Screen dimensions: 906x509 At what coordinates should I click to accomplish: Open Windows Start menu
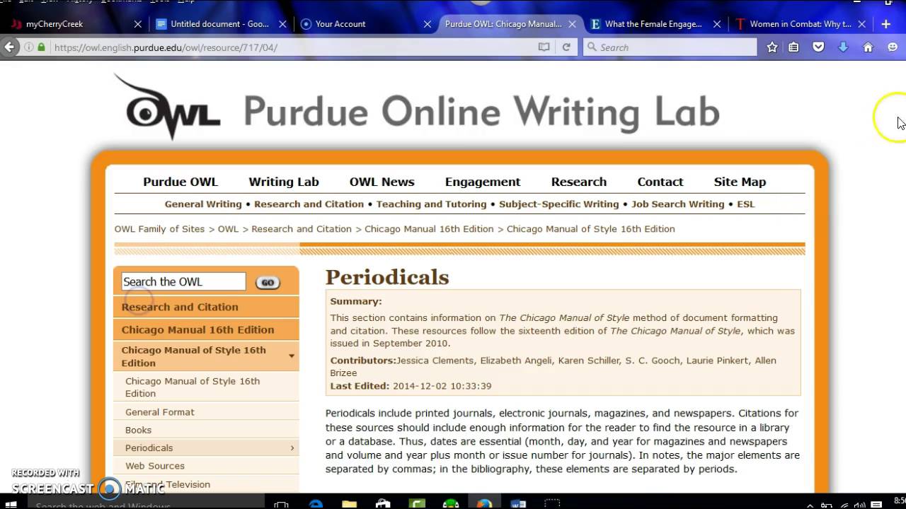pyautogui.click(x=11, y=504)
